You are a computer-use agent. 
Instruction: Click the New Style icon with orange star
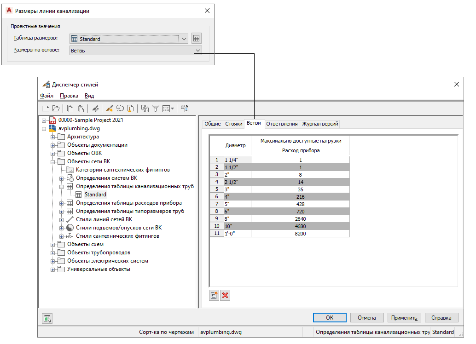coord(110,109)
